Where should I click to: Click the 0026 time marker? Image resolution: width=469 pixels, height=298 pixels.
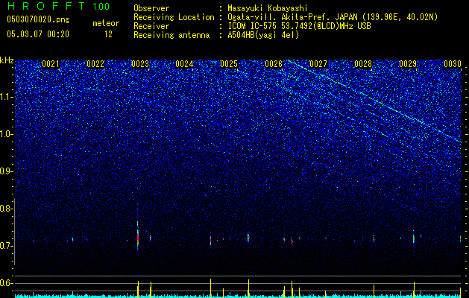[274, 64]
